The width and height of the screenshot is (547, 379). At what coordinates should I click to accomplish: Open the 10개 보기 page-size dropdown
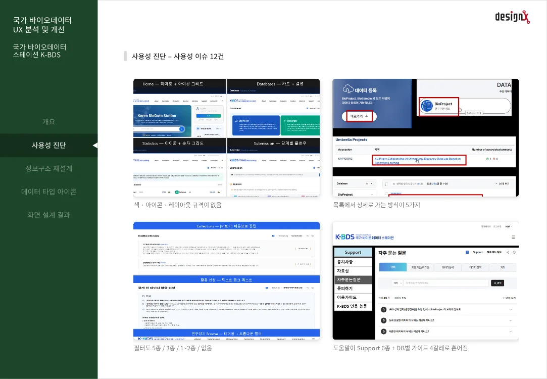pos(509,298)
